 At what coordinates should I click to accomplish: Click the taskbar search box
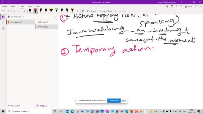coord(29,111)
